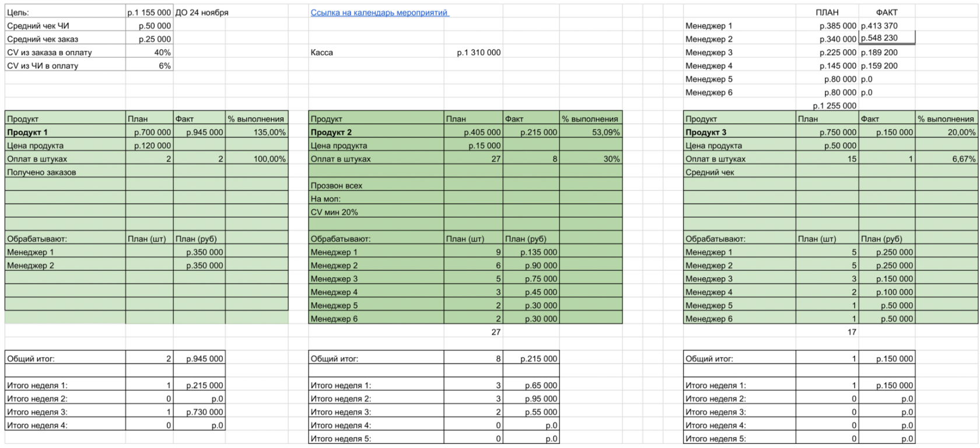
Task: Open the 'Ссылка на календарь мероприятий' link
Action: [380, 12]
